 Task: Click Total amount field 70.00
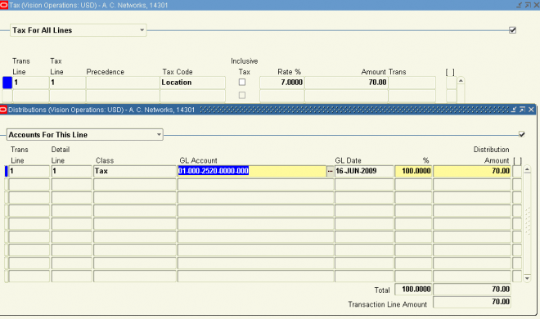[x=472, y=289]
